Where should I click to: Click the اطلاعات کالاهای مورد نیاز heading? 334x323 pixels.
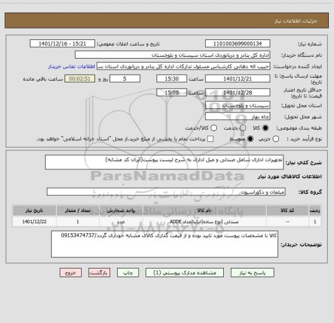(290, 177)
